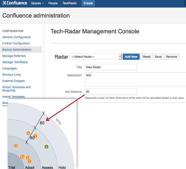Image resolution: width=186 pixels, height=169 pixels.
Task: Click the Confluence administration page title
Action: (36, 16)
